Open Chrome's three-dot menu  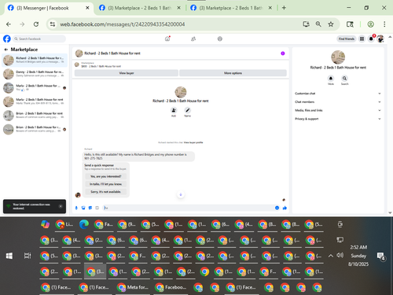pyautogui.click(x=384, y=24)
